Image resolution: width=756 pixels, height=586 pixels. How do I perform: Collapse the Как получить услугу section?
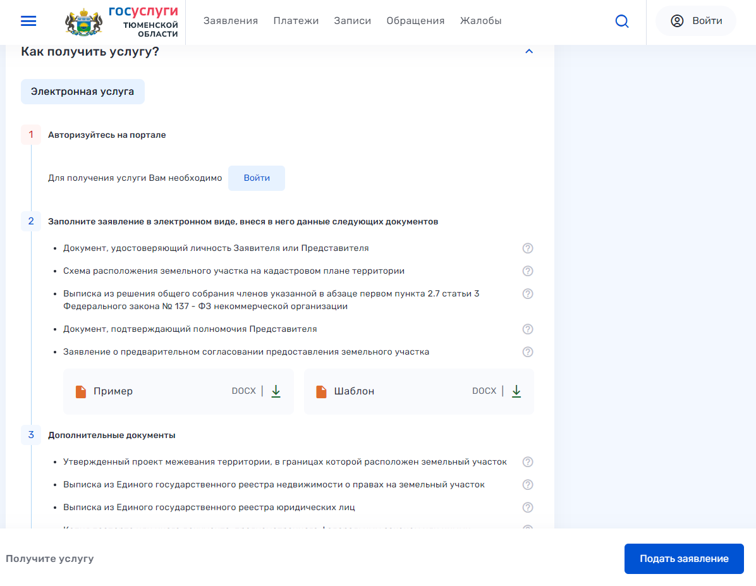(x=529, y=51)
